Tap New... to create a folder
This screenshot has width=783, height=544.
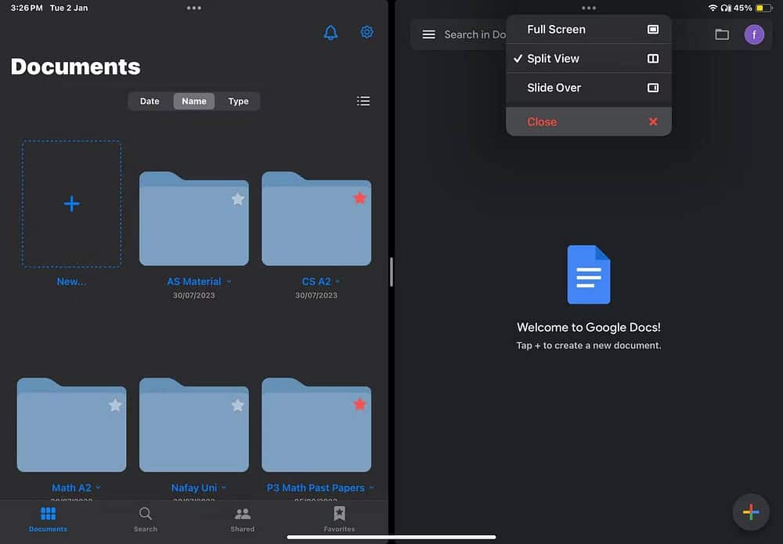tap(71, 203)
